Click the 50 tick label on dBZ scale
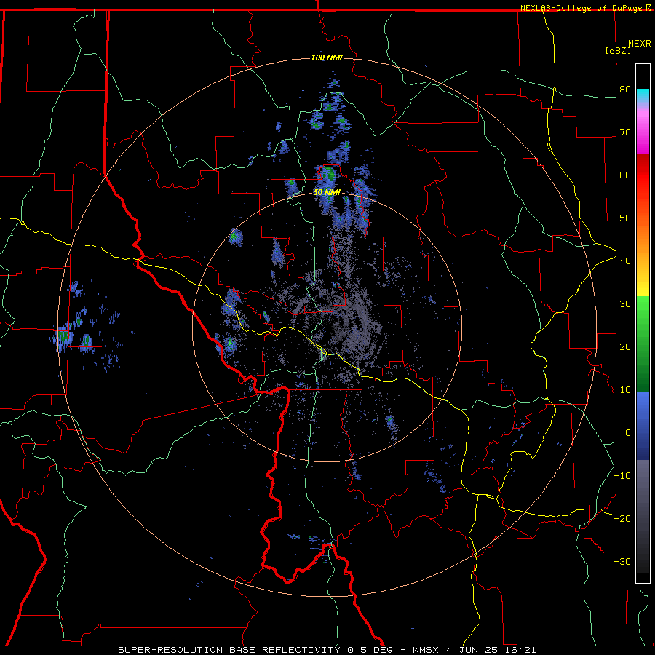655x655 pixels. click(x=625, y=218)
